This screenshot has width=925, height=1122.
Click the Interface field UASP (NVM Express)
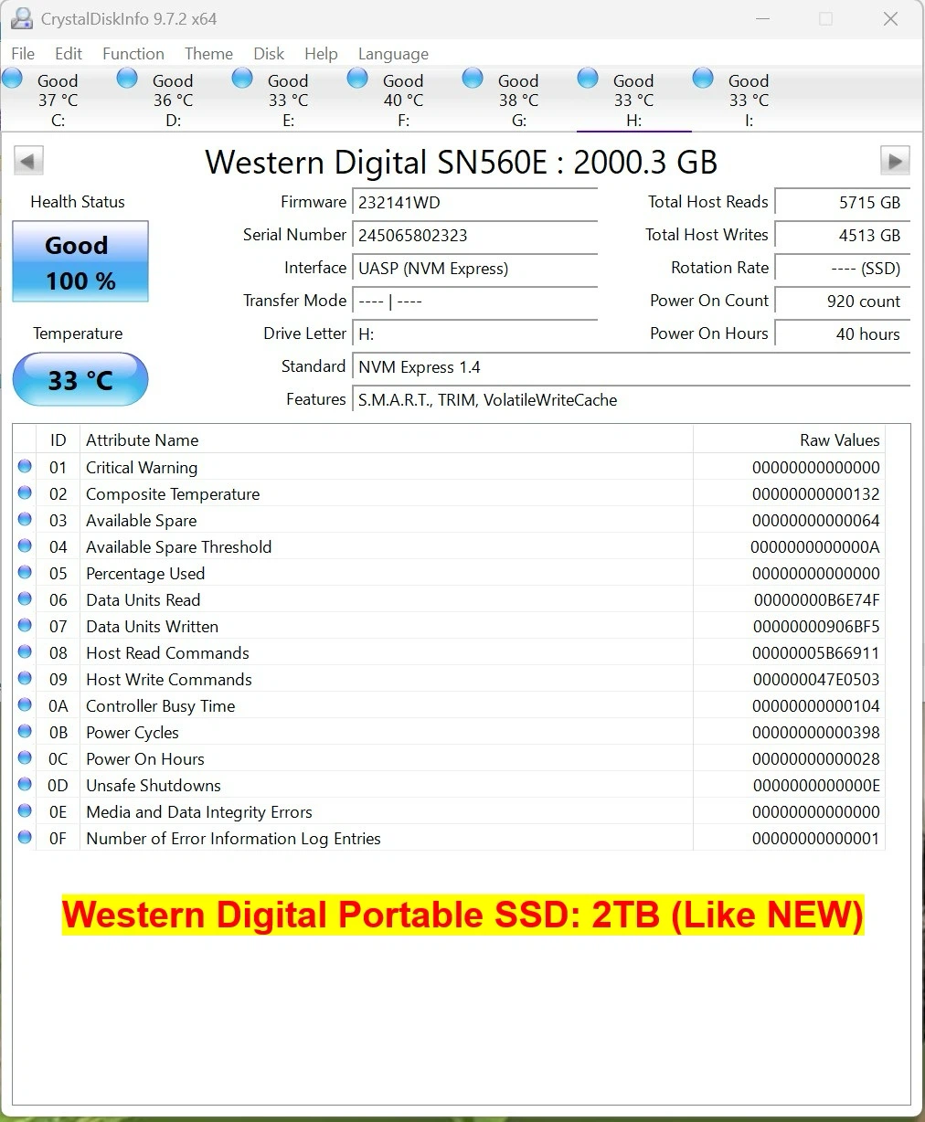pyautogui.click(x=475, y=268)
